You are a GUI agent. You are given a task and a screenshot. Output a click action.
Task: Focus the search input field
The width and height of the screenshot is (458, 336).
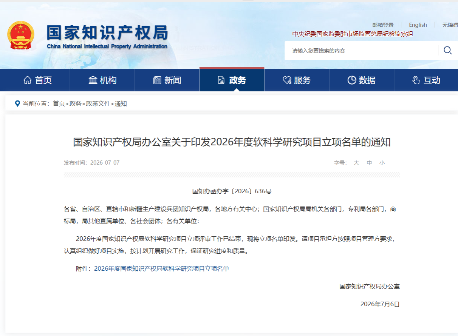pos(361,50)
